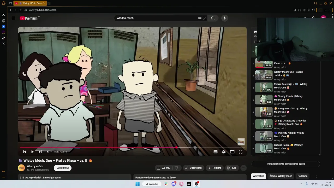Seek on the red video progress bar
This screenshot has width=334, height=188.
(x=132, y=147)
